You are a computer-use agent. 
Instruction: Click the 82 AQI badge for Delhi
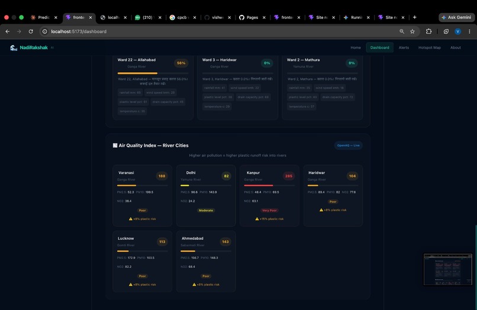tap(226, 176)
